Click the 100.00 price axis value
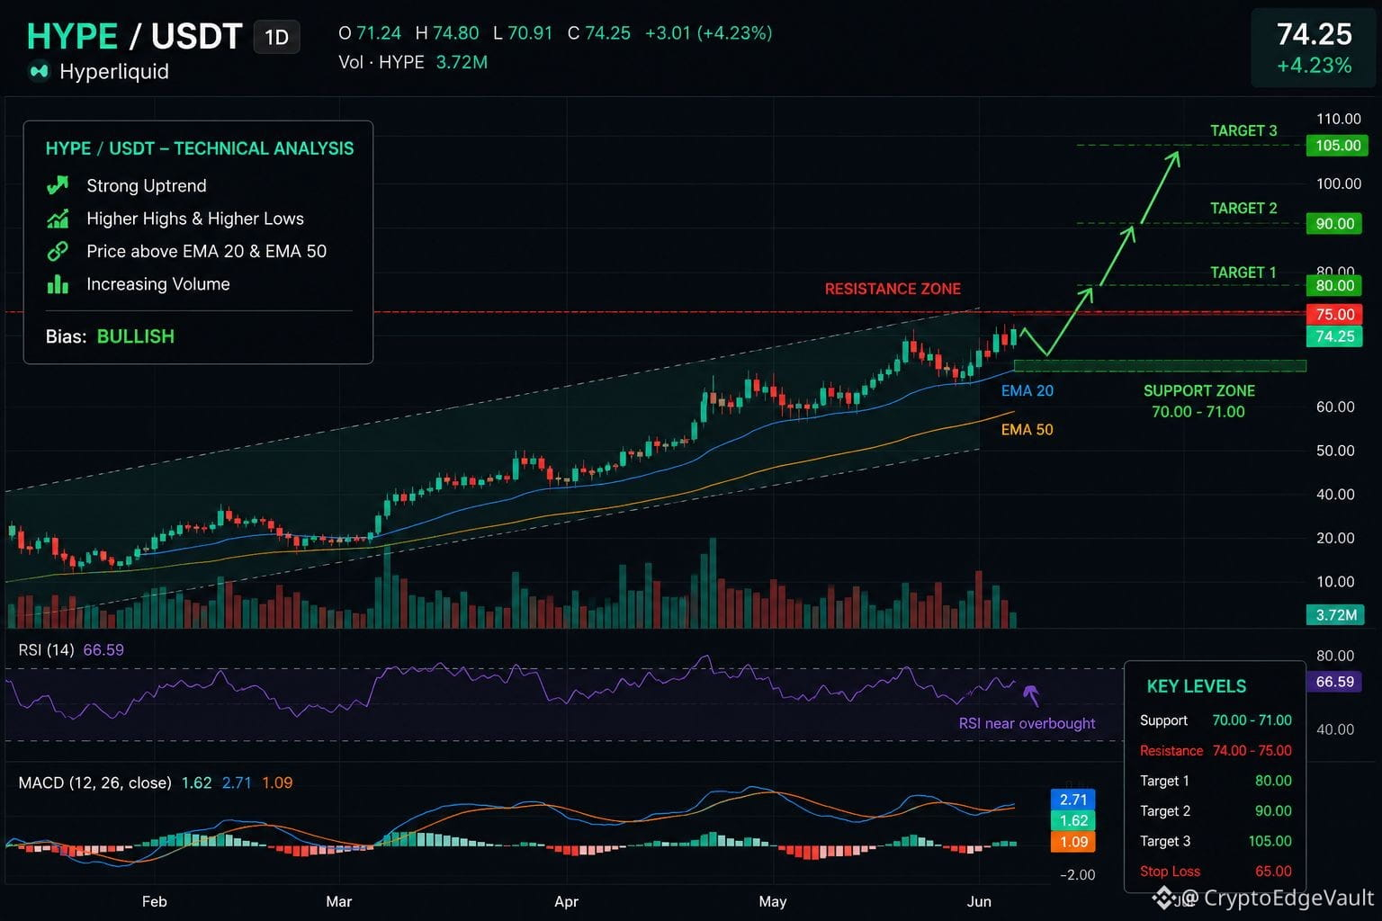The width and height of the screenshot is (1382, 921). pos(1339,183)
